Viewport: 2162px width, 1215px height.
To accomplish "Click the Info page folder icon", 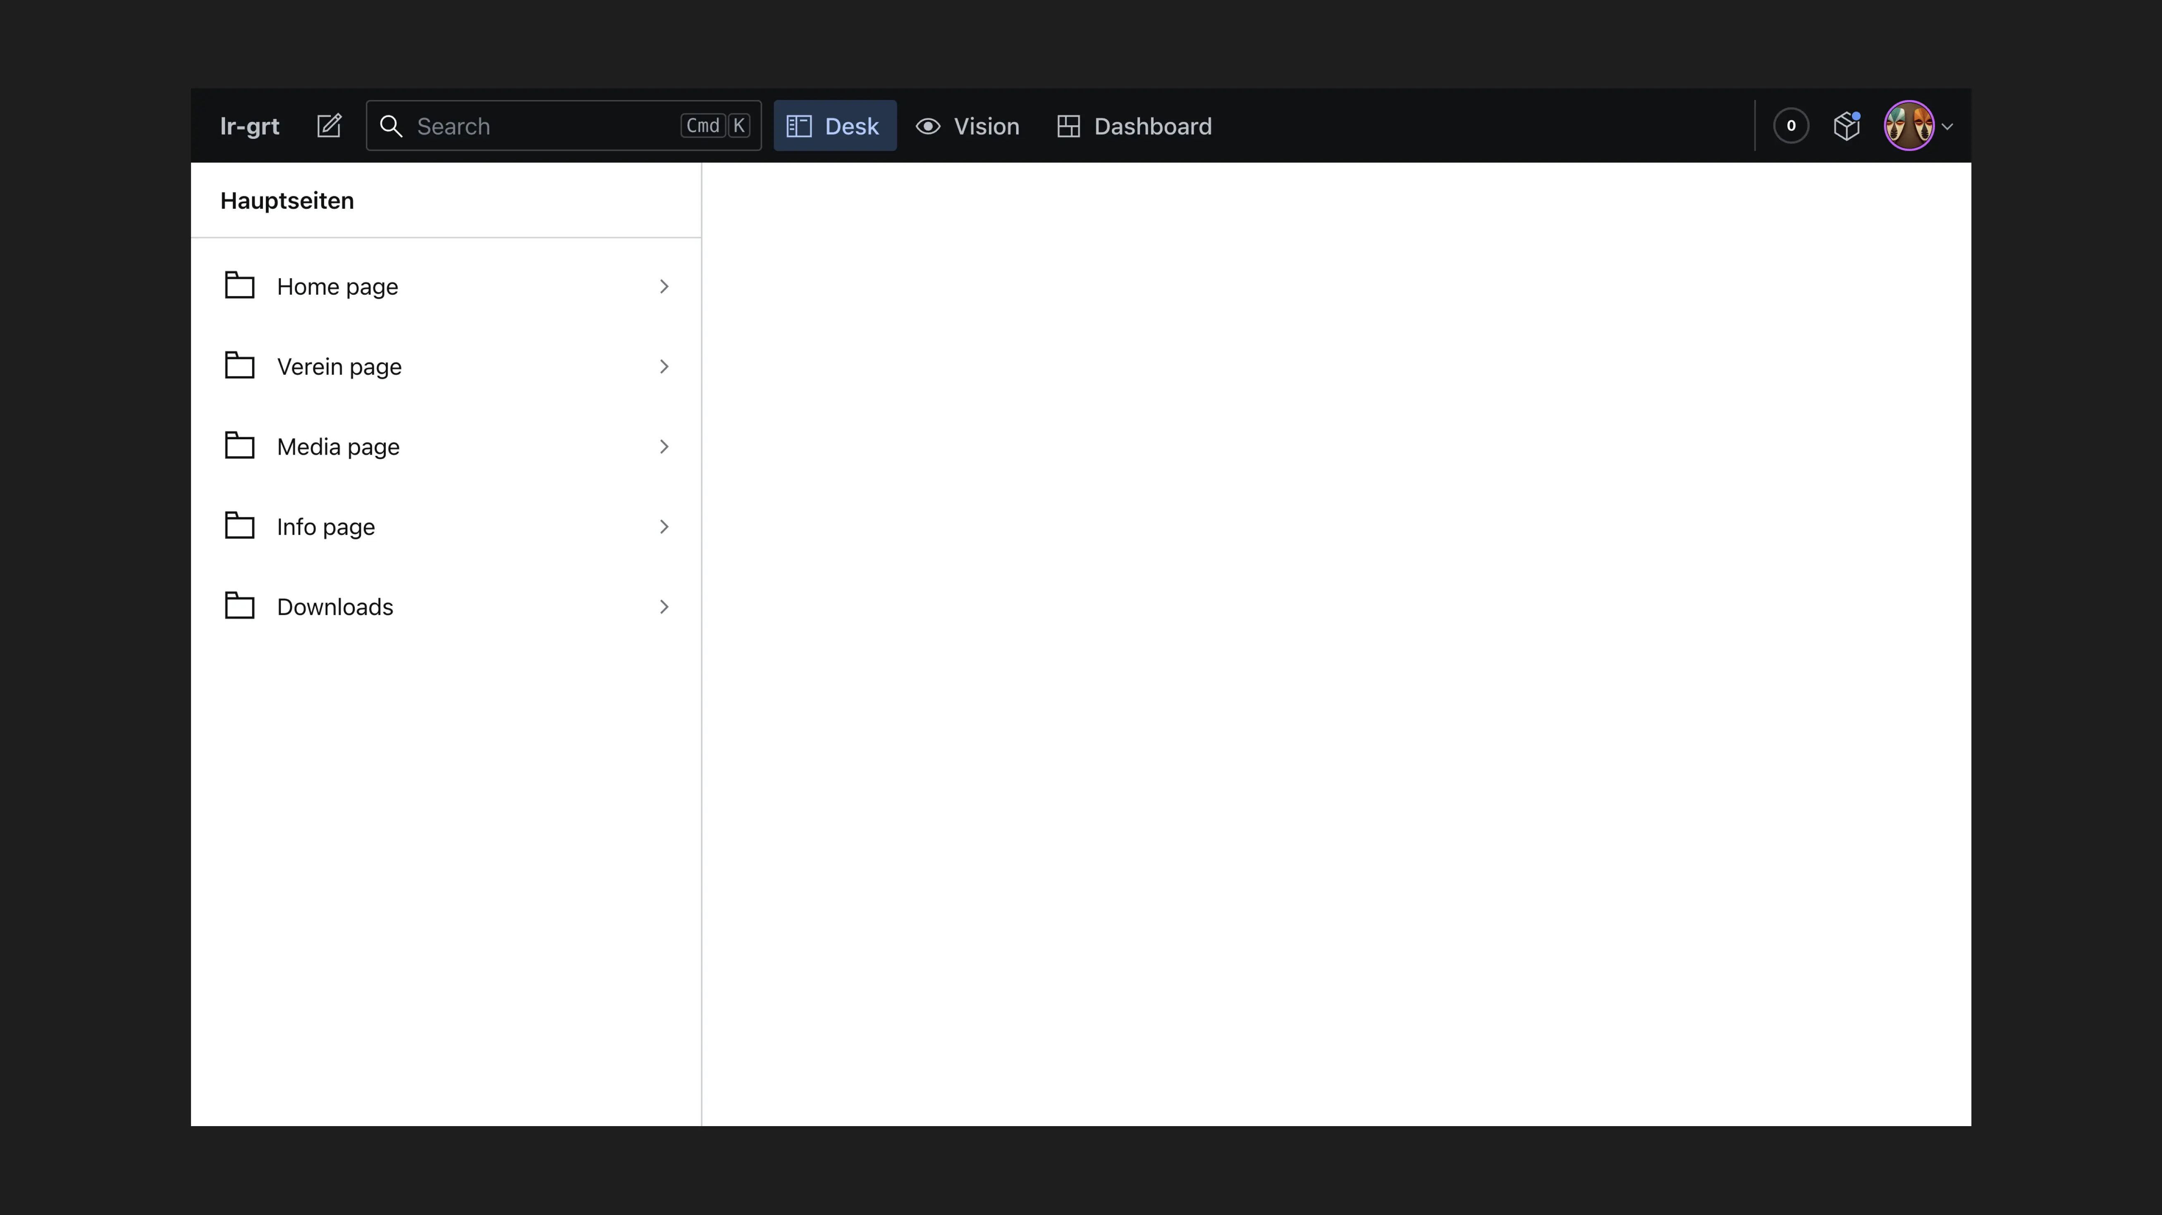I will tap(239, 525).
